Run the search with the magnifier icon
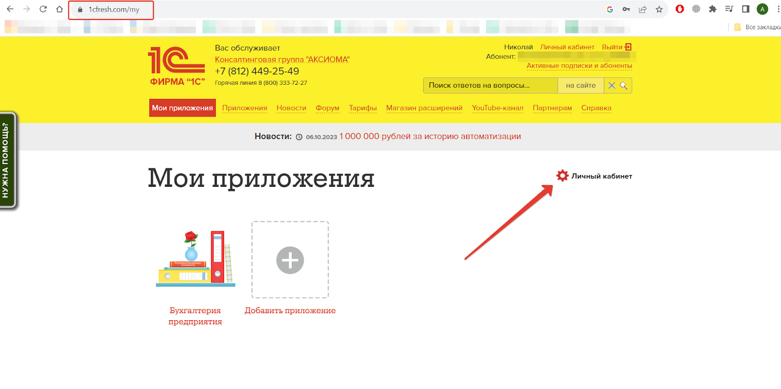Screen dimensions: 781x389 [624, 85]
